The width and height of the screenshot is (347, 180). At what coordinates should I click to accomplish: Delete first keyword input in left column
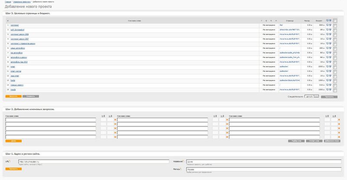115,120
